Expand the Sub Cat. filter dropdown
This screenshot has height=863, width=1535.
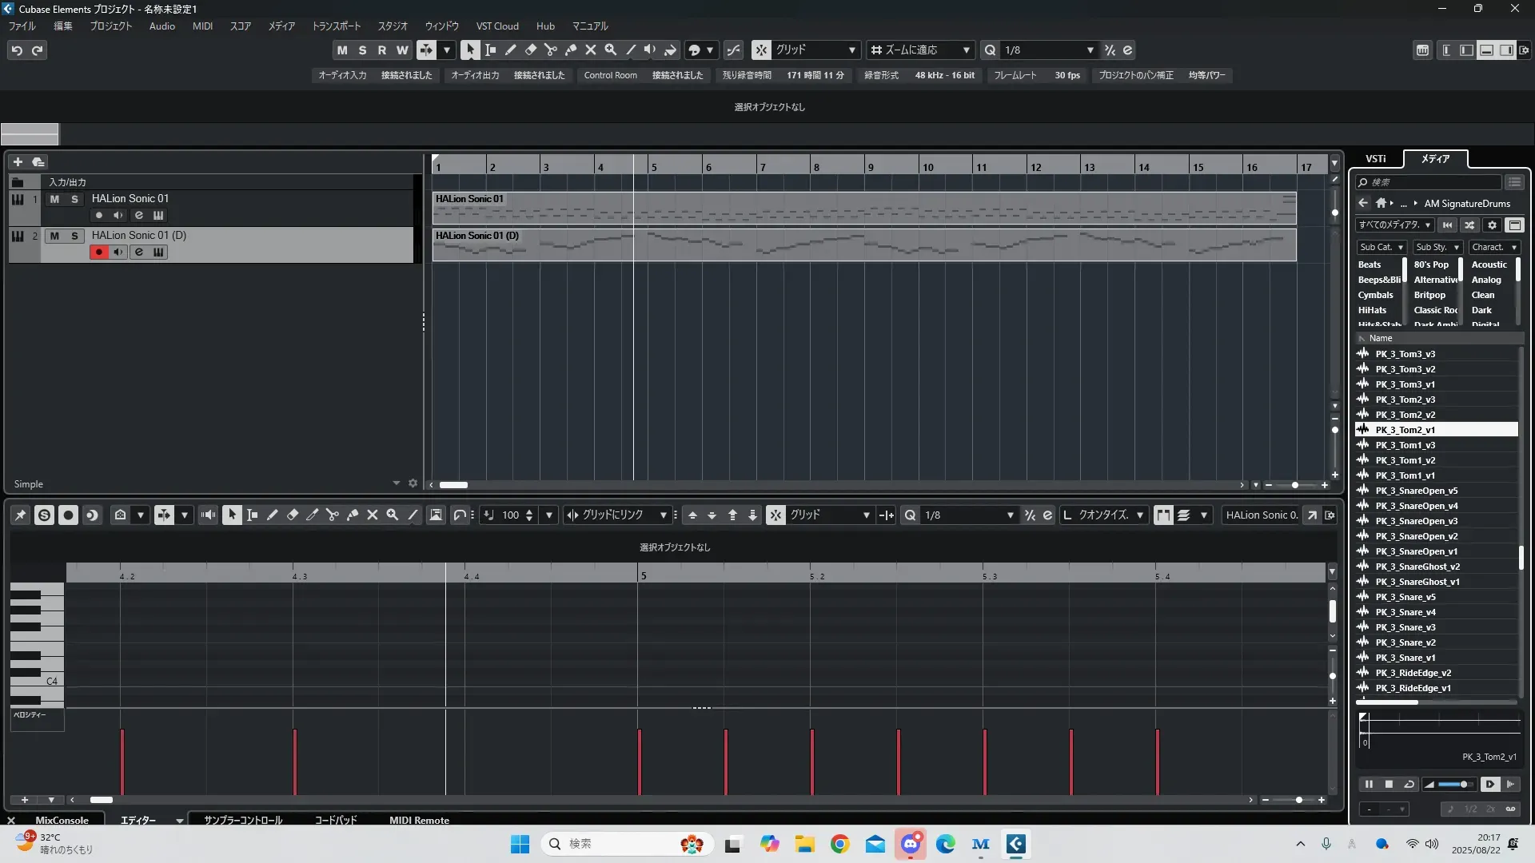(x=1400, y=248)
